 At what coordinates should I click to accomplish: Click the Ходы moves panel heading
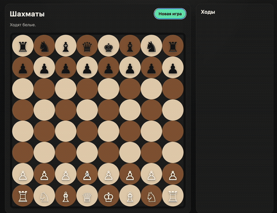pos(208,12)
